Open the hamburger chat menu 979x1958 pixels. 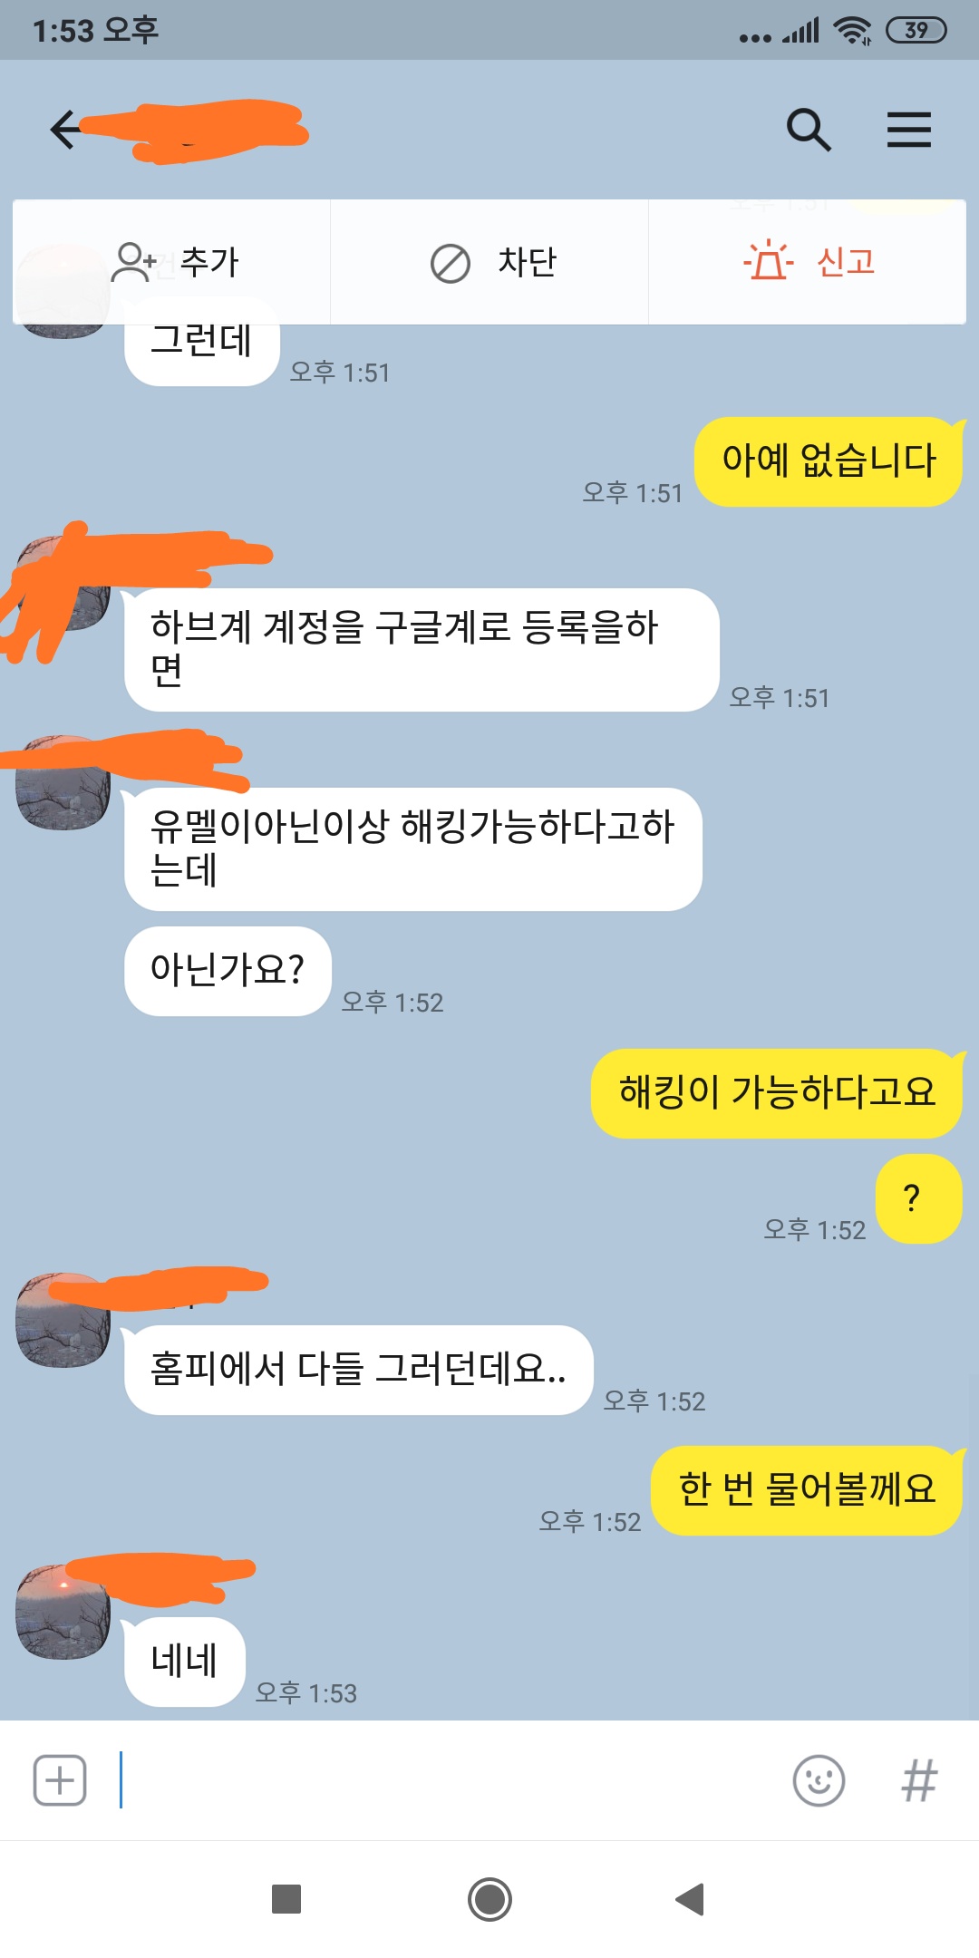click(x=908, y=130)
